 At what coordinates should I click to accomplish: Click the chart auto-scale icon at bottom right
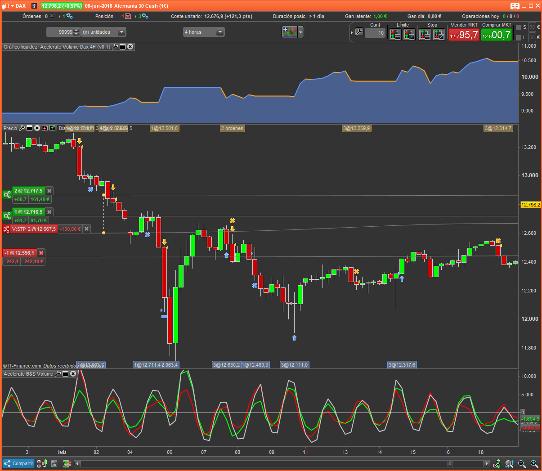click(497, 464)
